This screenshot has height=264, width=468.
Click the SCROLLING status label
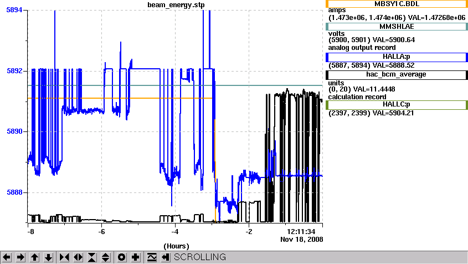pos(200,257)
